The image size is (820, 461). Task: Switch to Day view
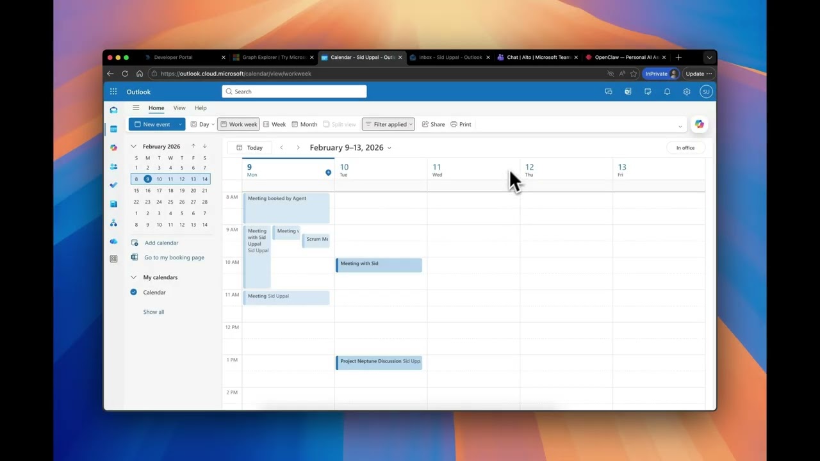[x=199, y=124]
